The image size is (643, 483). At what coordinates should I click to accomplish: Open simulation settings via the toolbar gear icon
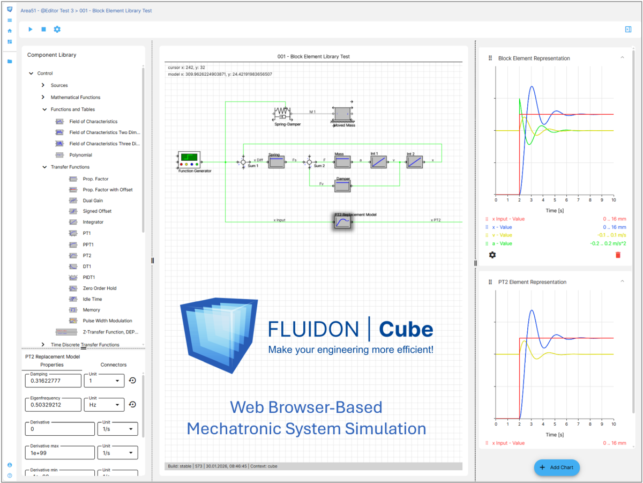point(57,29)
